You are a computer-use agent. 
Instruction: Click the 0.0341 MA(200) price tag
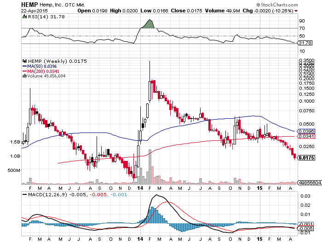pyautogui.click(x=306, y=136)
